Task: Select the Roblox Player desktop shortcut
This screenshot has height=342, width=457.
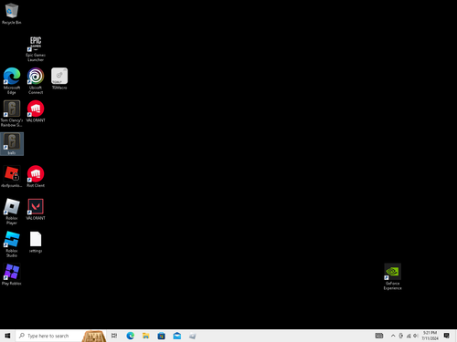Action: tap(12, 212)
